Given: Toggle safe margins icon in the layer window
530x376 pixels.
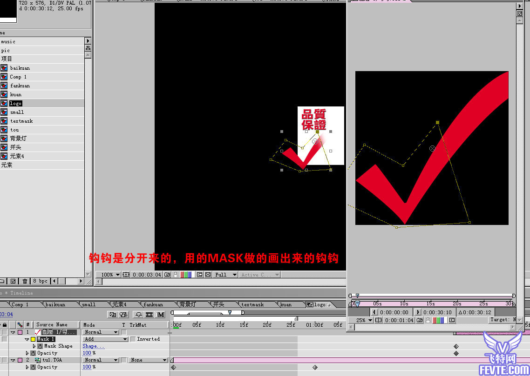Looking at the screenshot, I should (378, 320).
